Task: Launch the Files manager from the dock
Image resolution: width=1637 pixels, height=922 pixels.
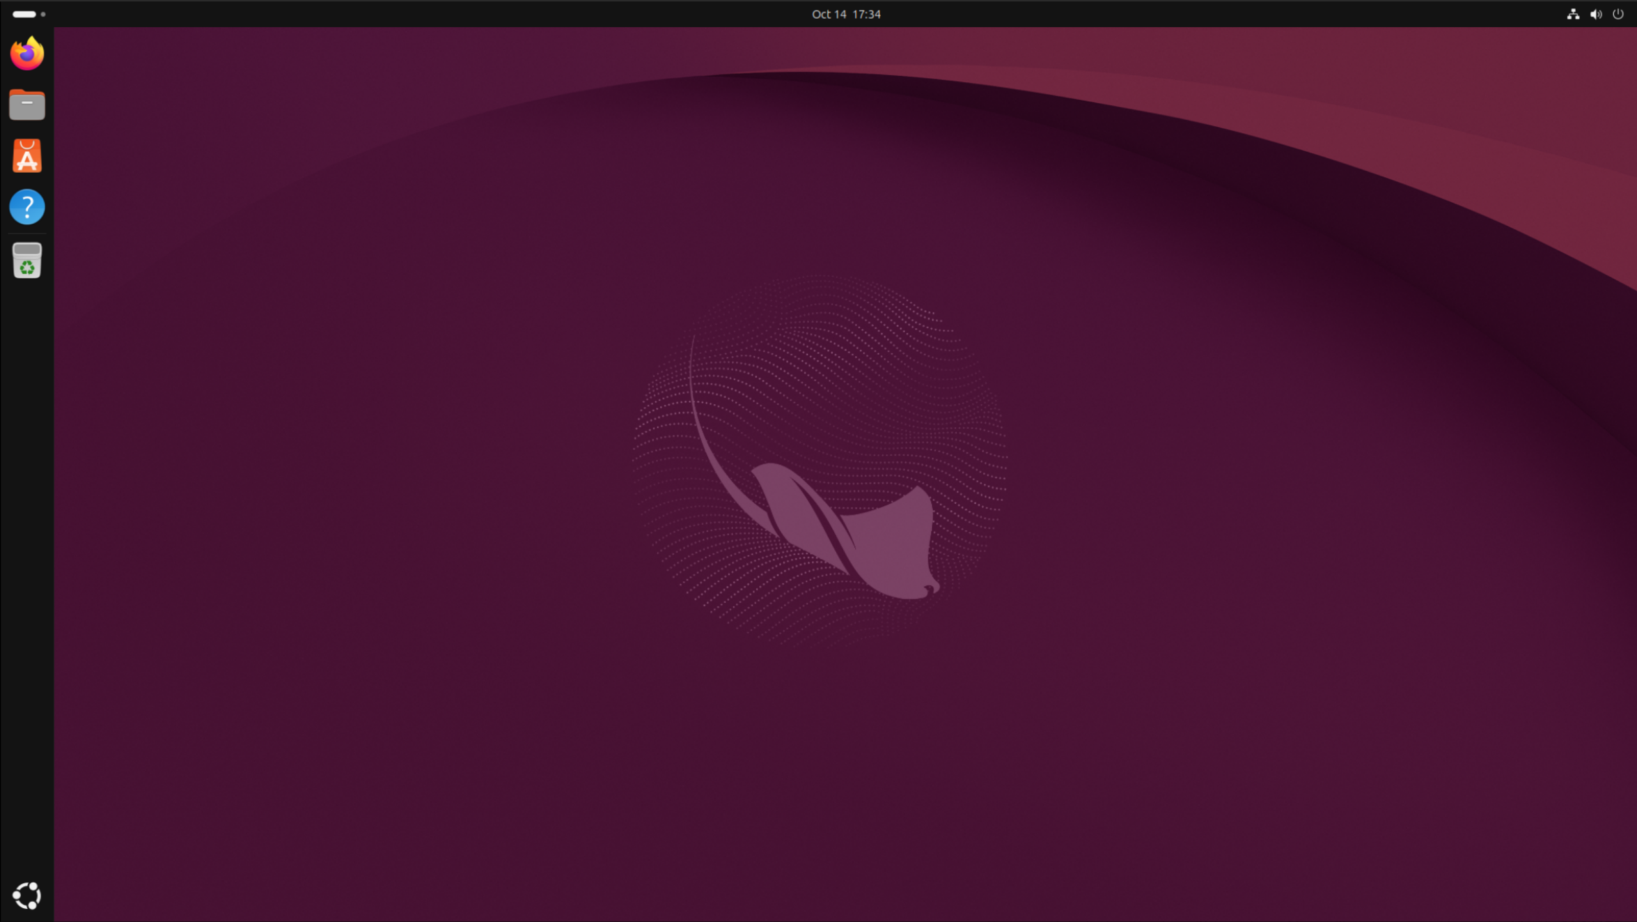Action: (27, 105)
